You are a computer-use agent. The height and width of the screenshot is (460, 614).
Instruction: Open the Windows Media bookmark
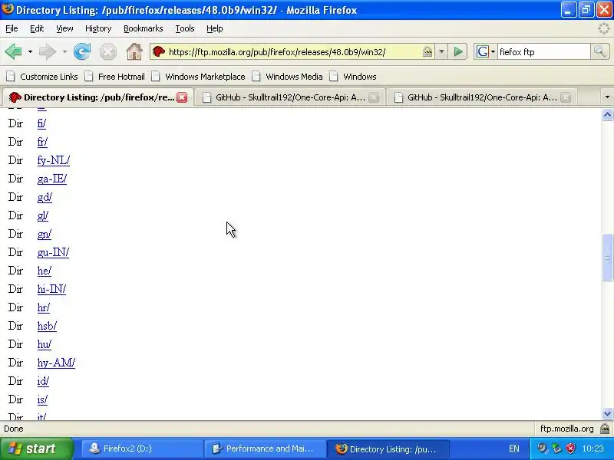click(x=287, y=77)
